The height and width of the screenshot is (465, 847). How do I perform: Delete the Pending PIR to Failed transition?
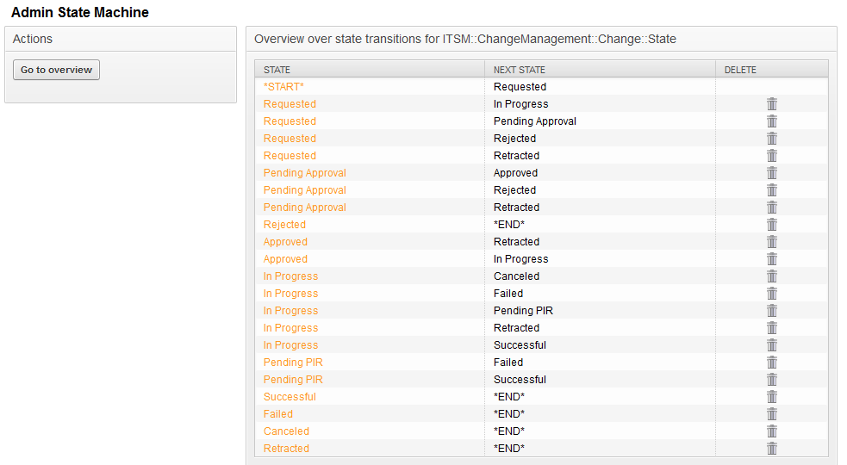coord(772,363)
